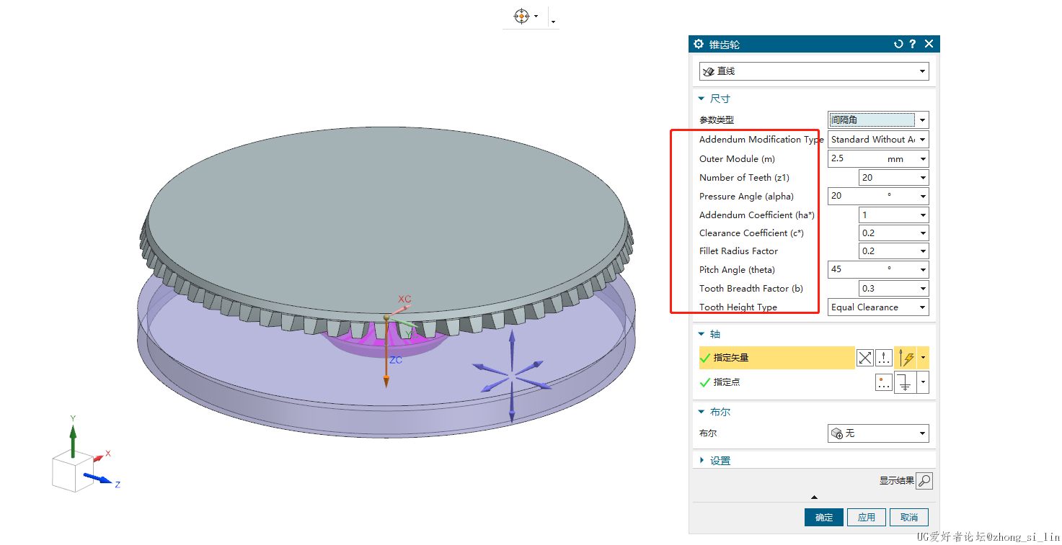Viewport: 1062px width, 545px height.
Task: Click Addendum Coefficient field showing 1
Action: [888, 215]
